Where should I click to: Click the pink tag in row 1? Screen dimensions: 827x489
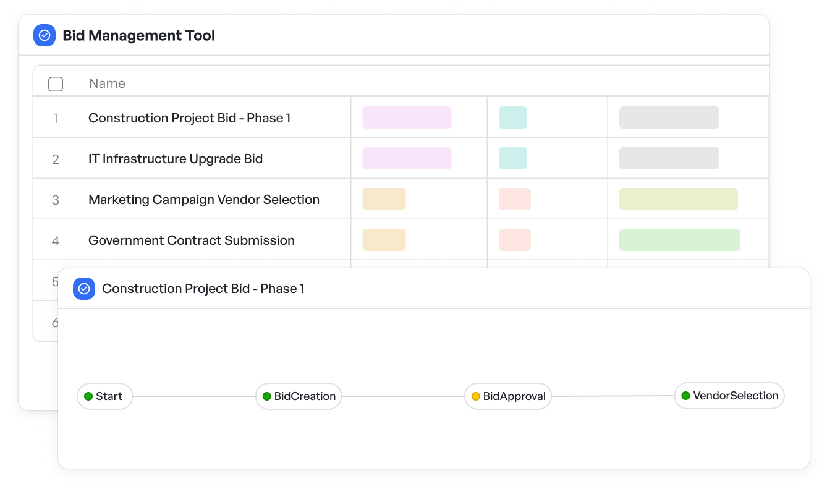click(x=407, y=117)
